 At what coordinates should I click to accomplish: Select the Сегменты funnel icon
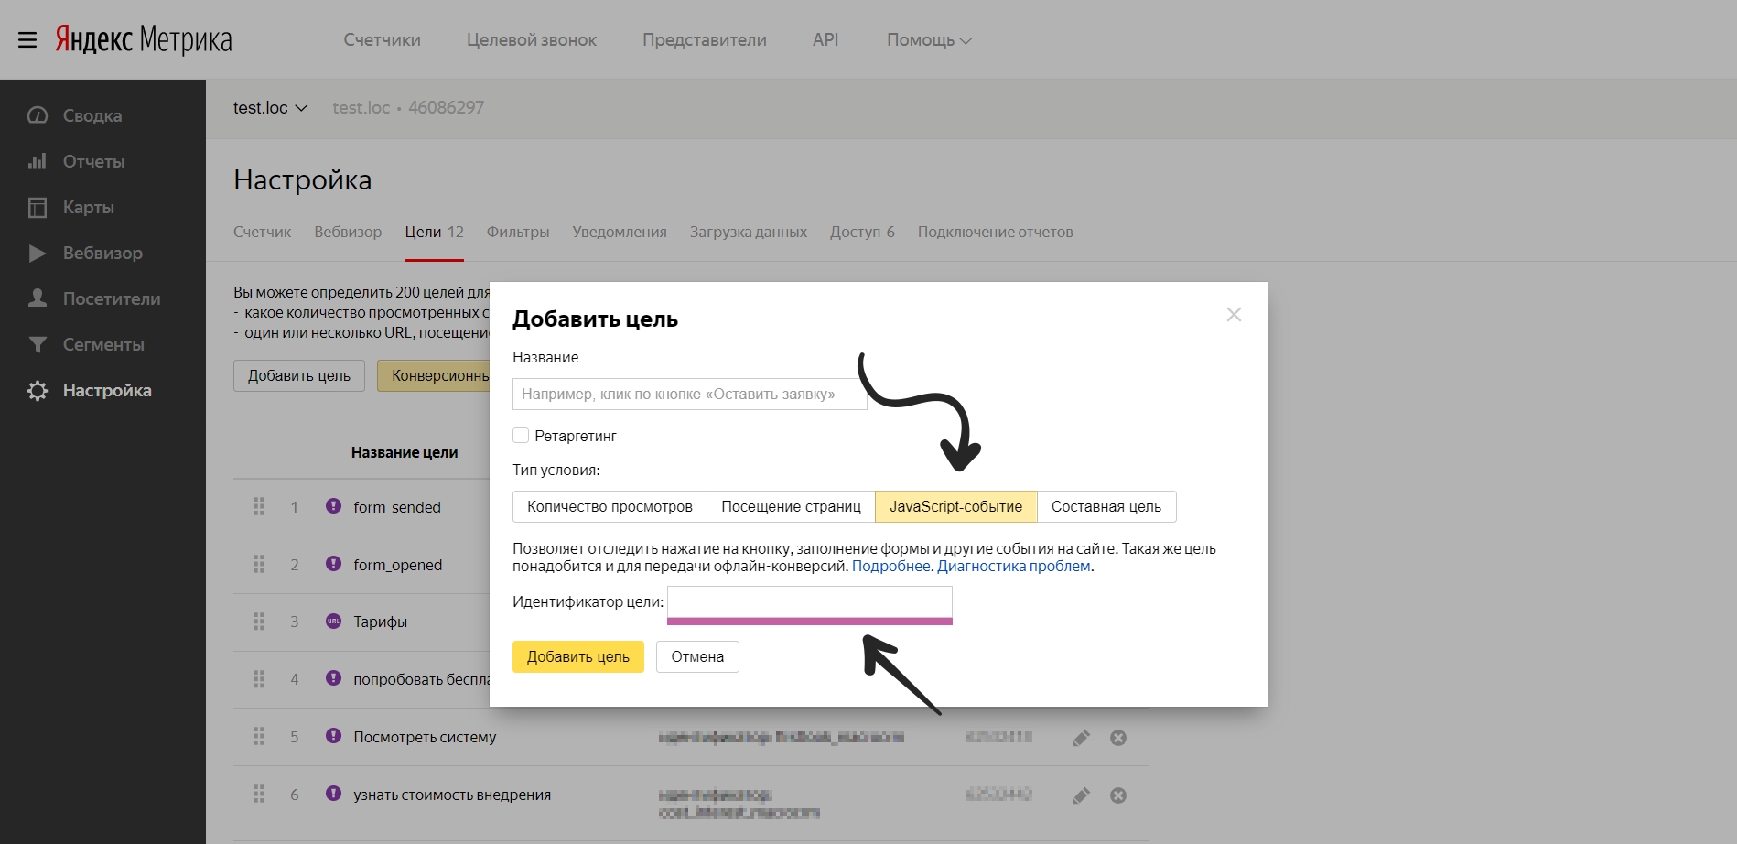pos(38,344)
